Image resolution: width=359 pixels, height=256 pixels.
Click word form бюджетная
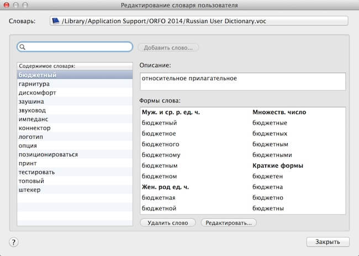(x=159, y=198)
